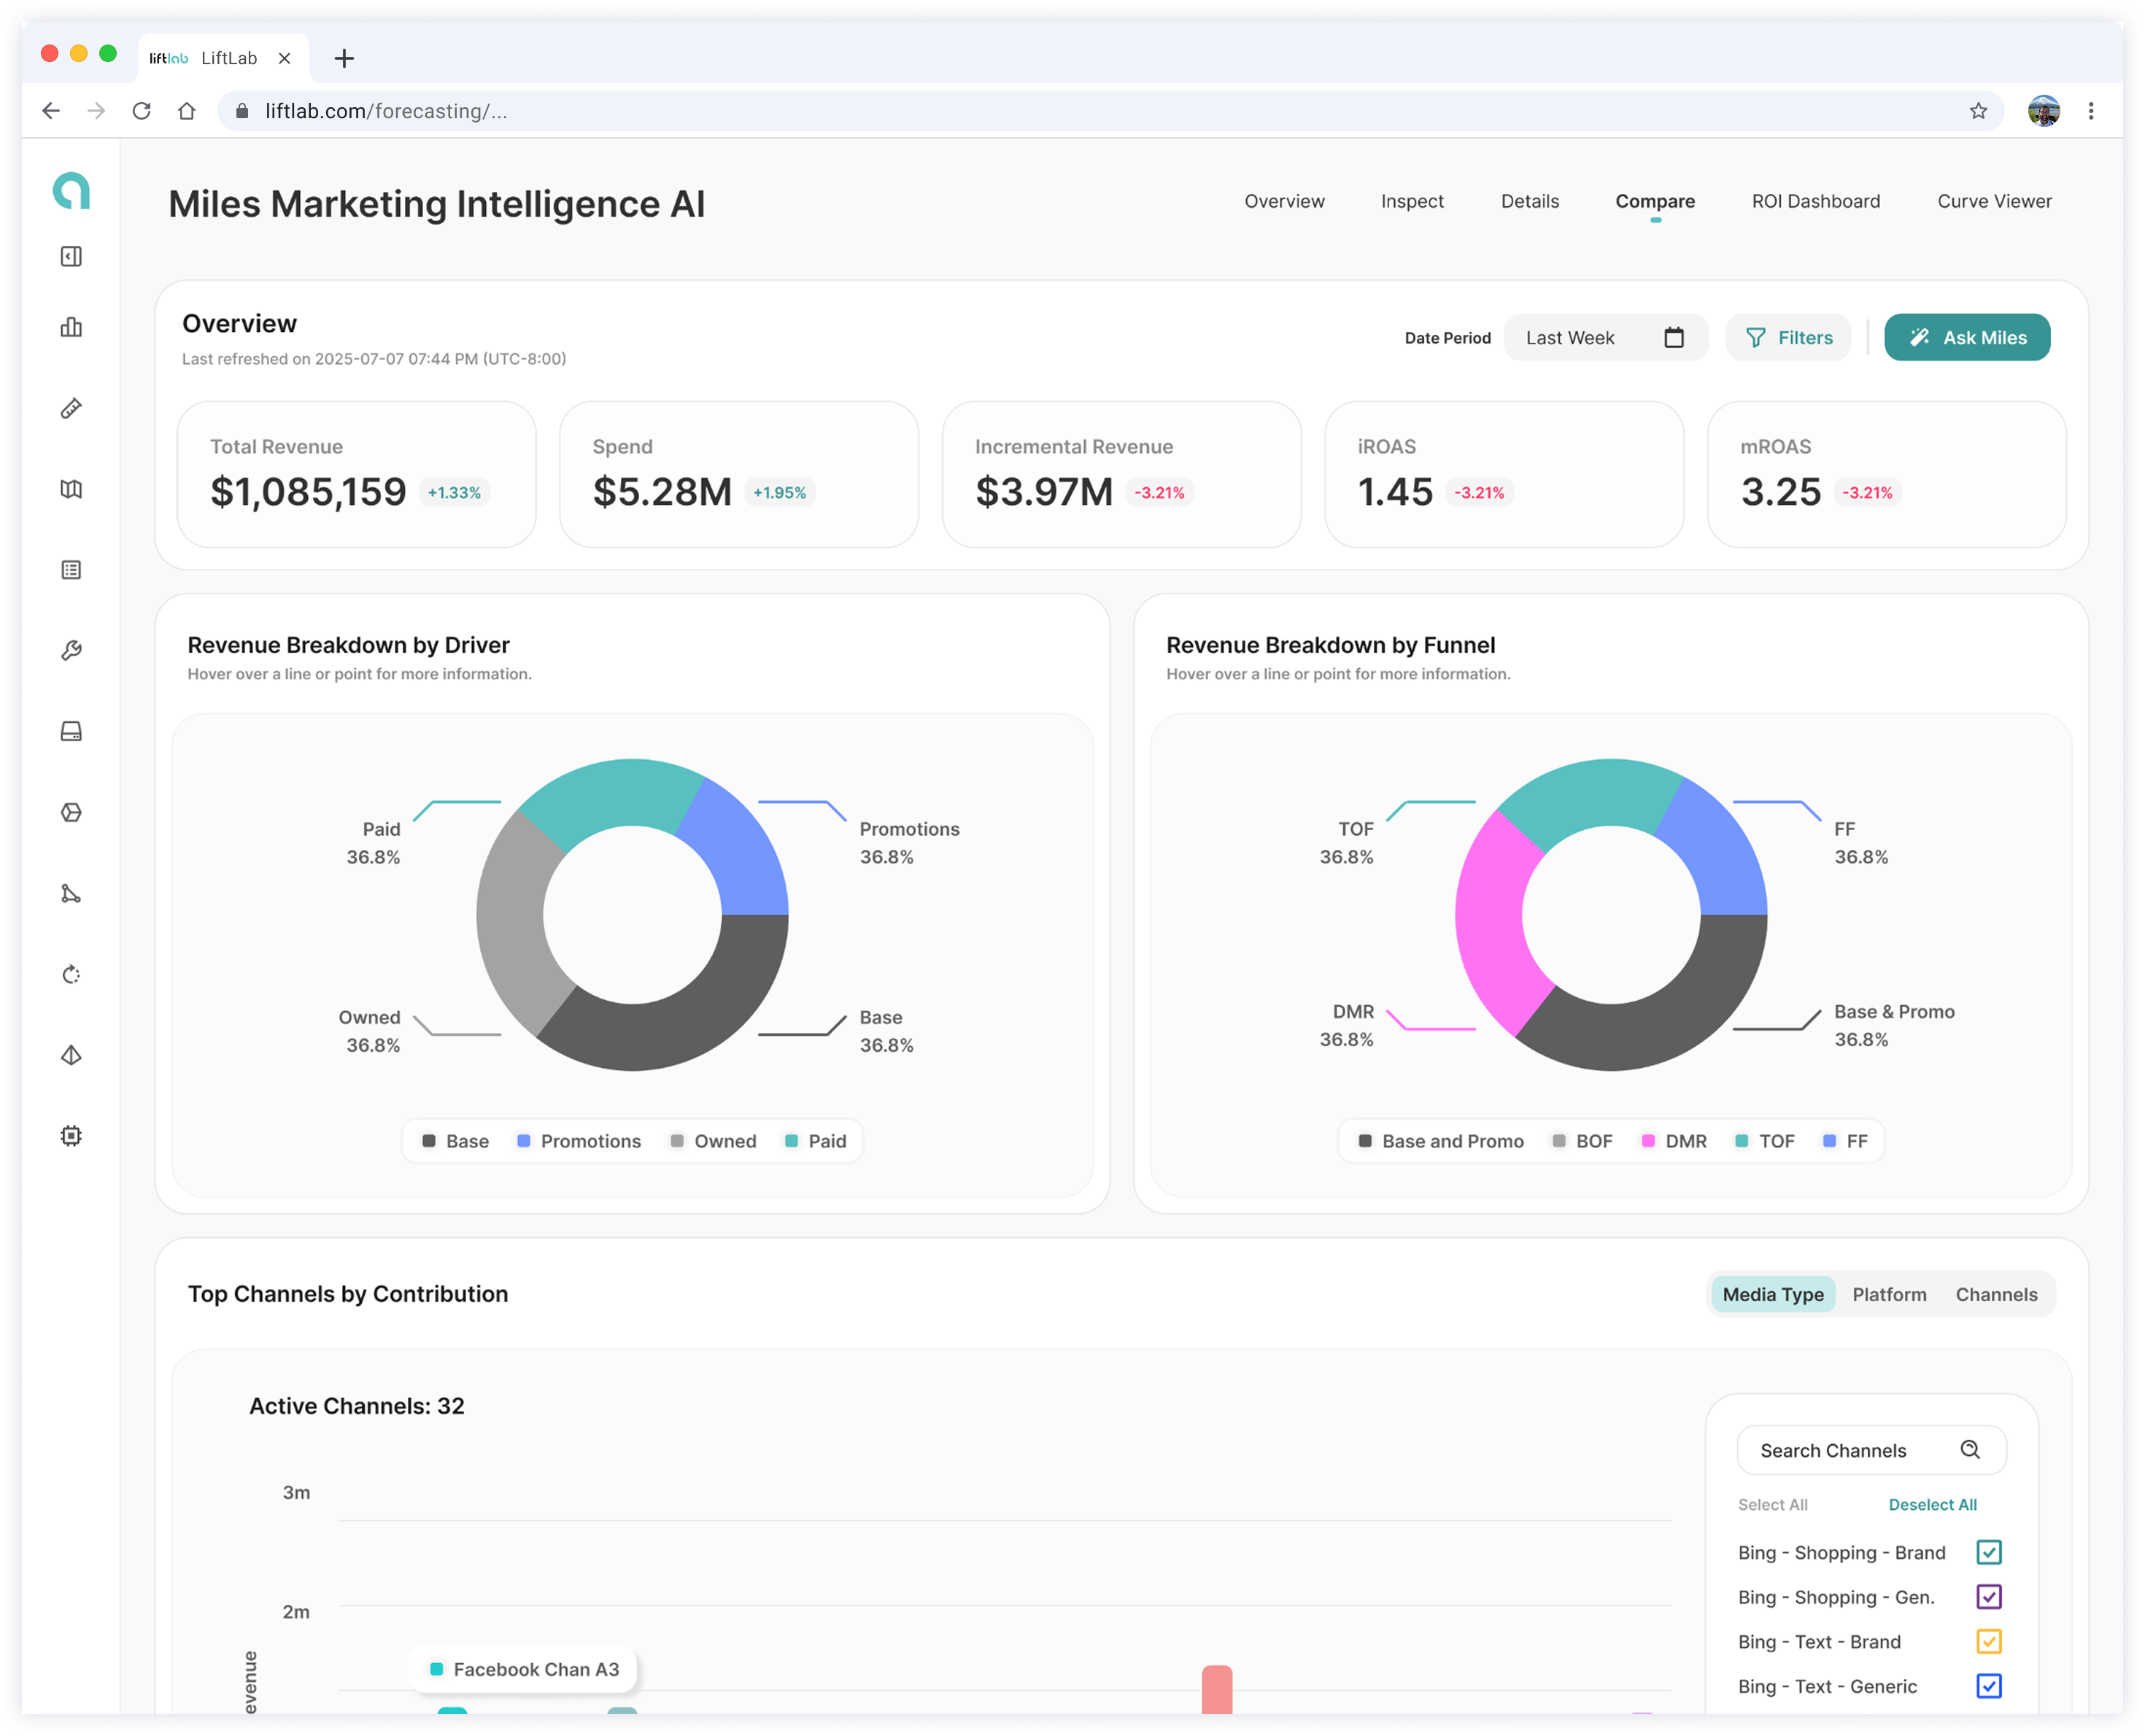Select the Platform segment tab

(x=1889, y=1294)
